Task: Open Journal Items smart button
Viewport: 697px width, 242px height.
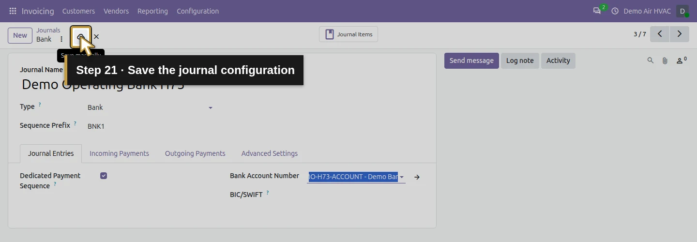Action: click(348, 34)
